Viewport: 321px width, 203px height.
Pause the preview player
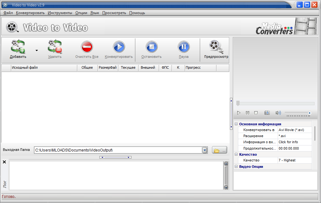coord(248,113)
